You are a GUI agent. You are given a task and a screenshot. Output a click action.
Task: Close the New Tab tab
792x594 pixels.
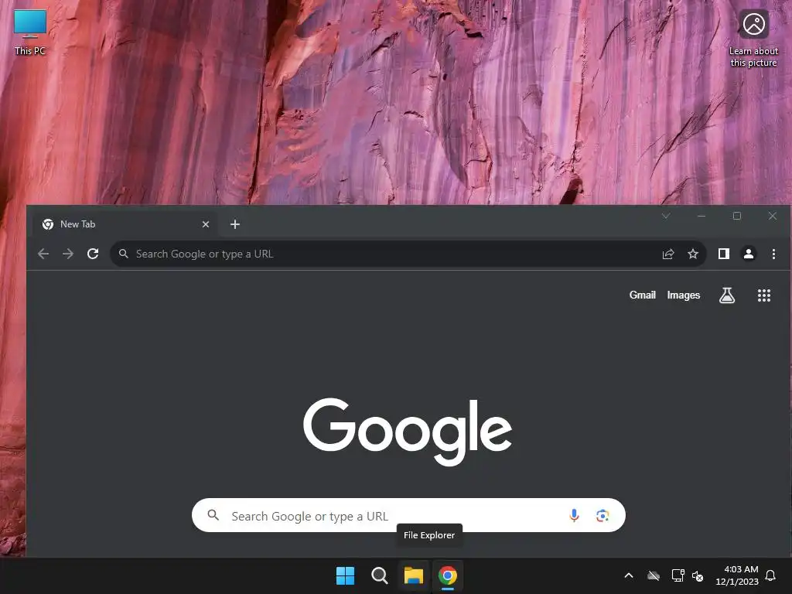pyautogui.click(x=206, y=224)
